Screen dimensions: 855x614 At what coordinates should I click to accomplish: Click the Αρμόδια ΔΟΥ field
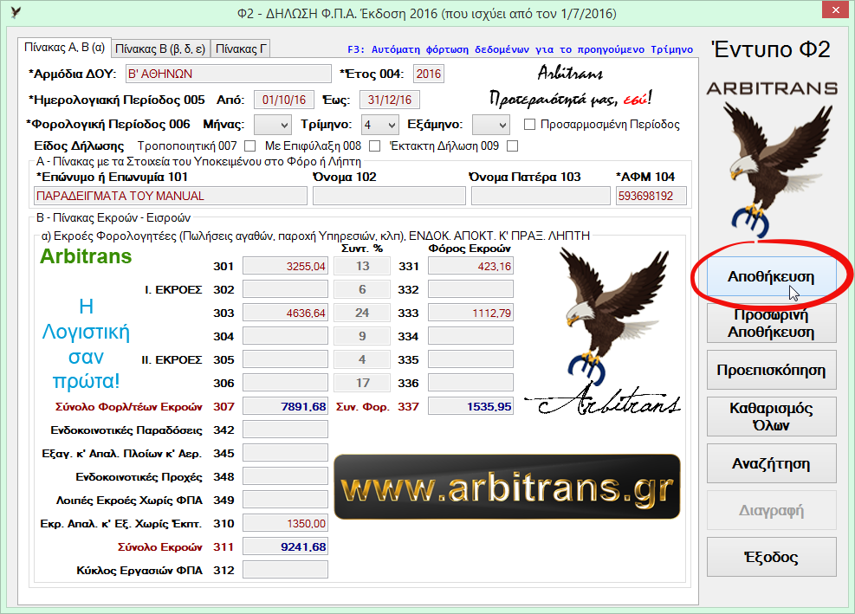(x=229, y=74)
